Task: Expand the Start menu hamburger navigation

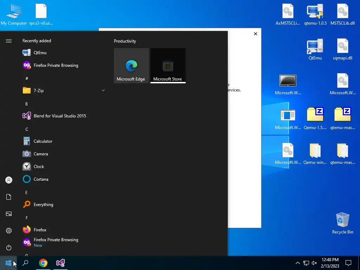Action: (9, 41)
